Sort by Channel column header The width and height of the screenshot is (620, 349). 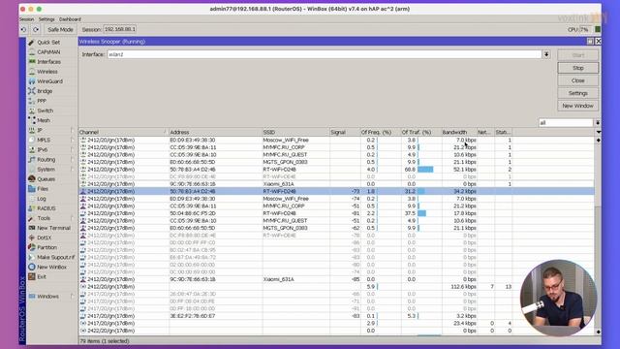[123, 132]
